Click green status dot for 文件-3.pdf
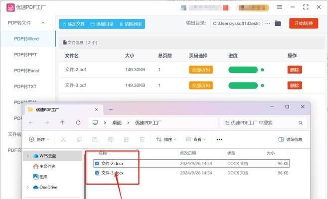 pyautogui.click(x=262, y=86)
